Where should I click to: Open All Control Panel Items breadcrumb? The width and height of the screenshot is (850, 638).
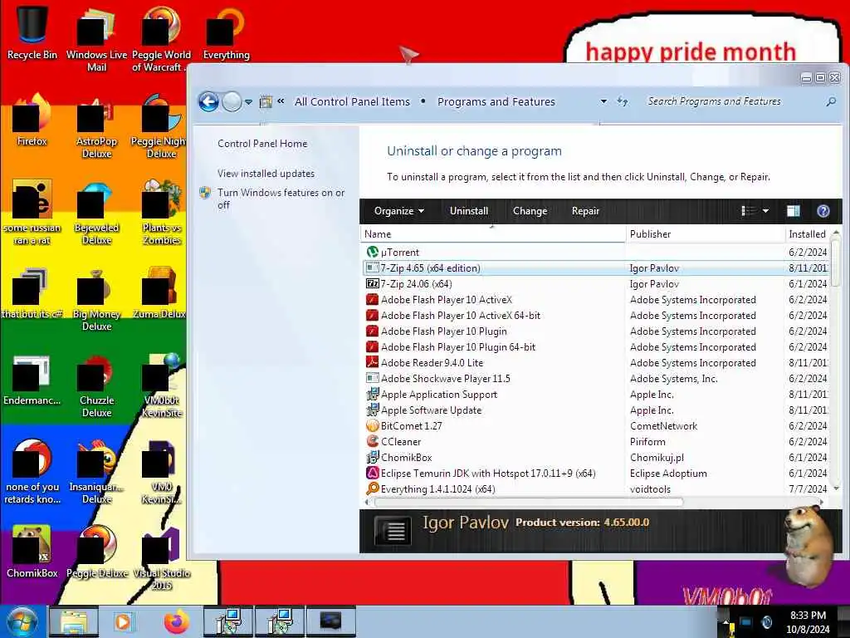[x=352, y=102]
